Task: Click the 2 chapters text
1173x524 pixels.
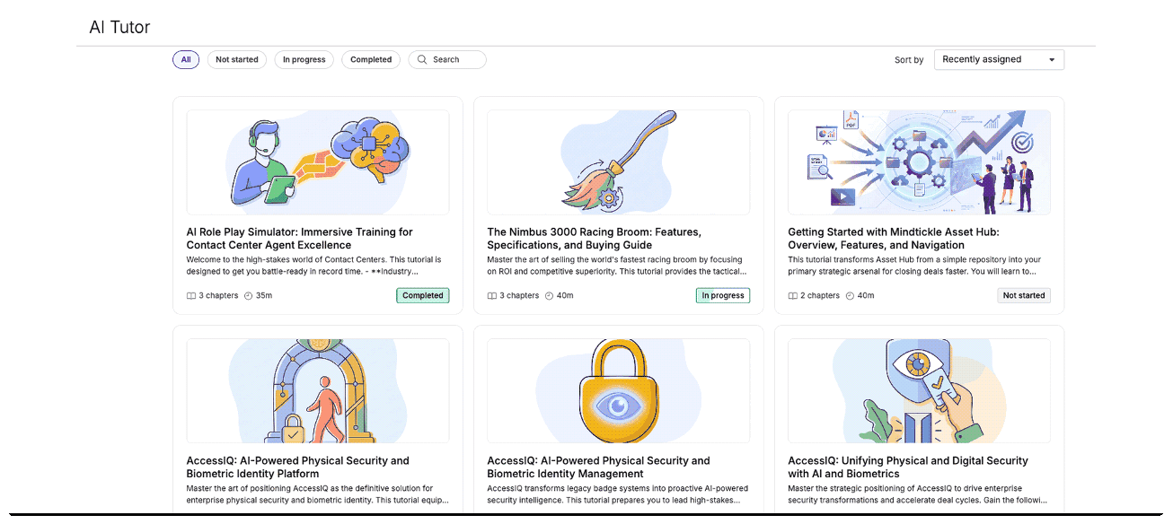Action: pyautogui.click(x=821, y=296)
